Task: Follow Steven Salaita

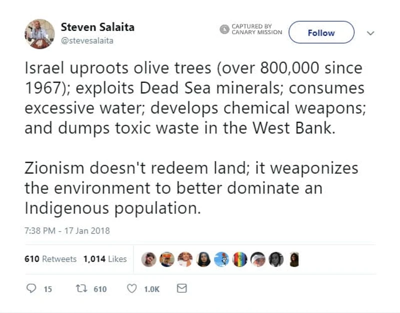Action: pyautogui.click(x=321, y=32)
